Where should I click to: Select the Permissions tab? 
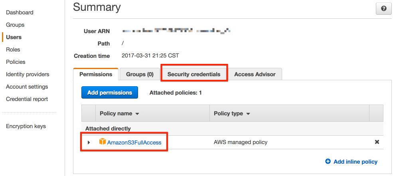coord(95,74)
